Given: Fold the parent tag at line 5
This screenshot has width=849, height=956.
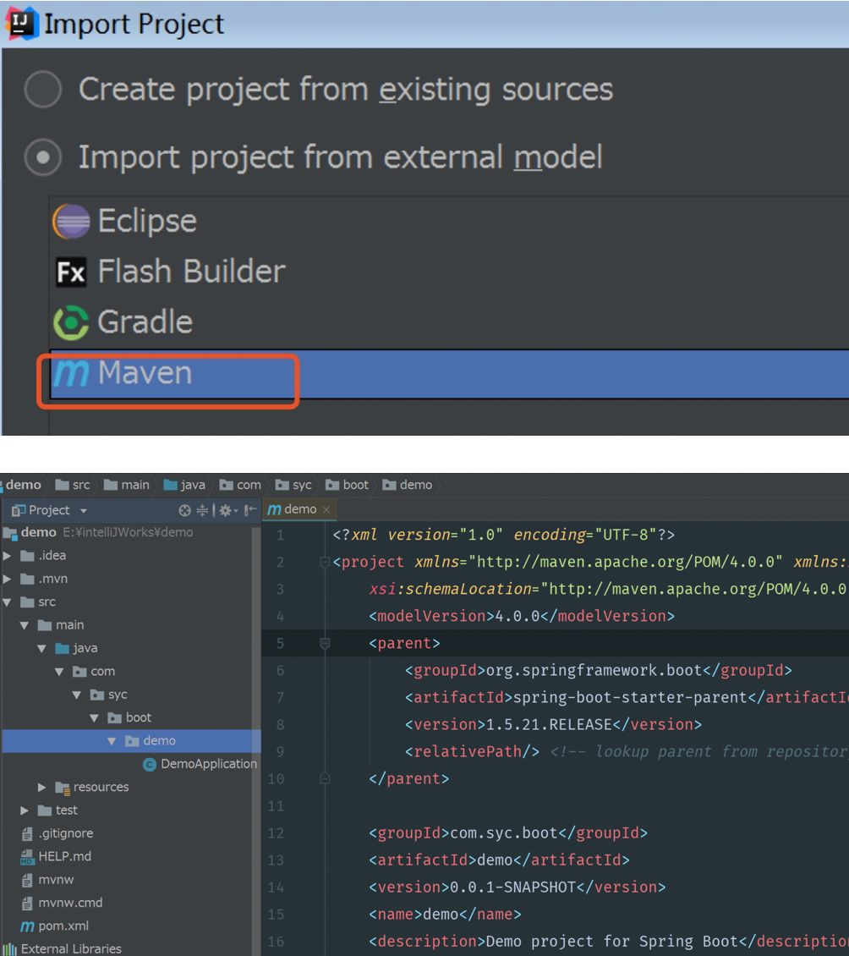Looking at the screenshot, I should pos(325,643).
